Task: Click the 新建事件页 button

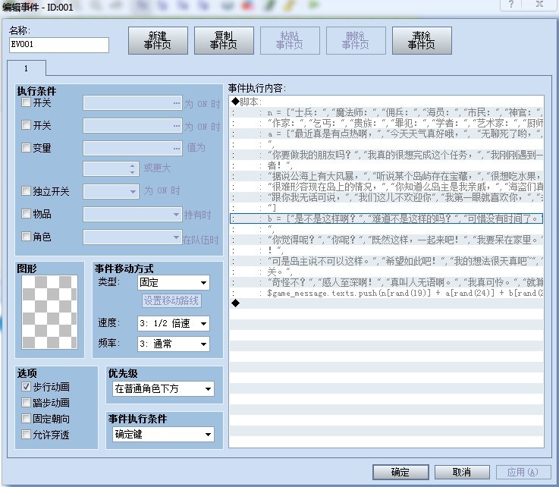Action: coord(158,40)
